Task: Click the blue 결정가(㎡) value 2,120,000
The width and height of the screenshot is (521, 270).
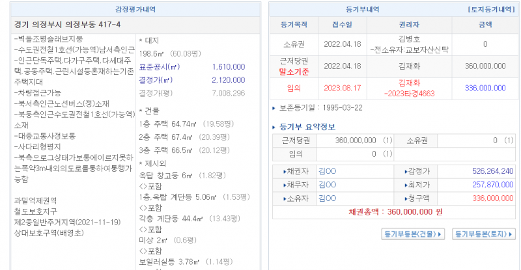Action: click(x=229, y=79)
